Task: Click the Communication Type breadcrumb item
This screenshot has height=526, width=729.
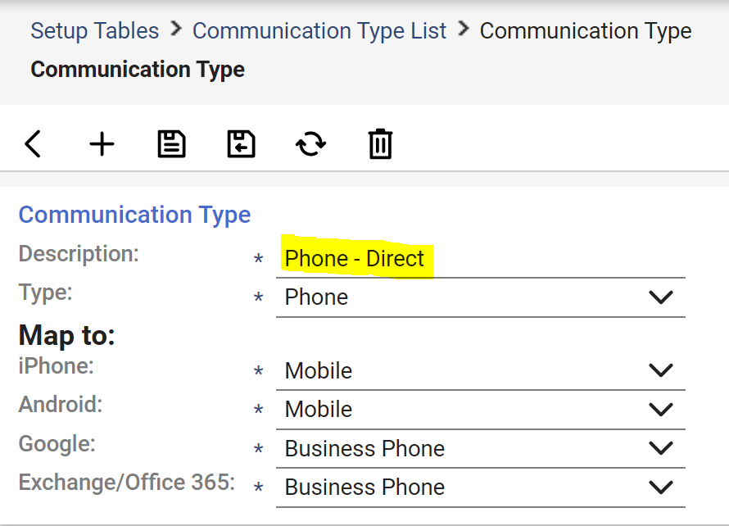Action: [x=586, y=30]
